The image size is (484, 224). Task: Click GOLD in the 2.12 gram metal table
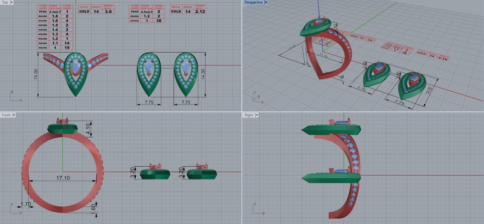click(176, 11)
